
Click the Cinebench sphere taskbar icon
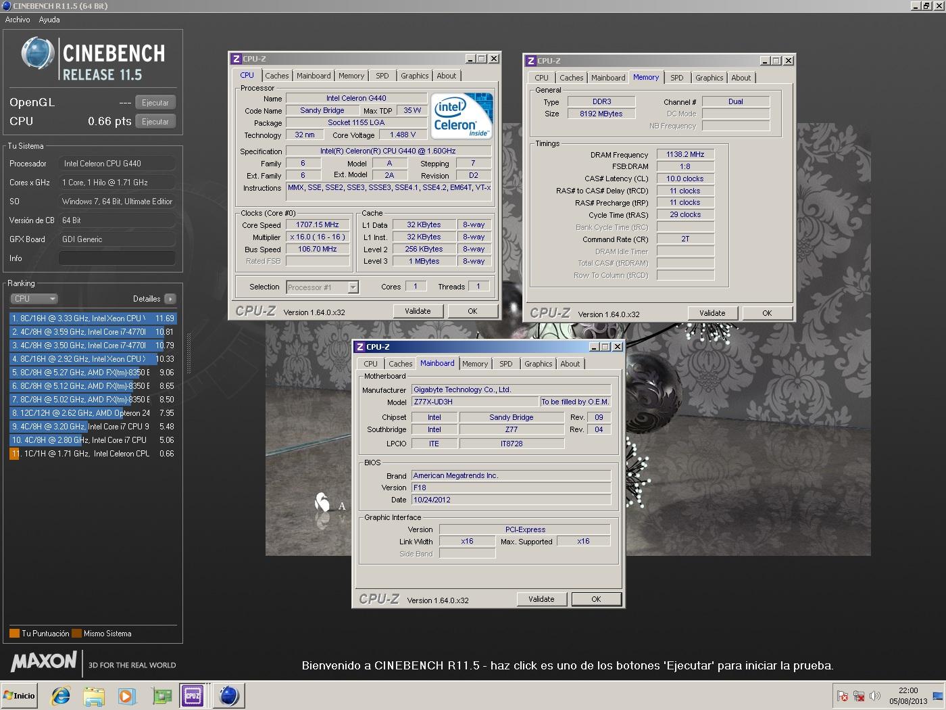229,695
